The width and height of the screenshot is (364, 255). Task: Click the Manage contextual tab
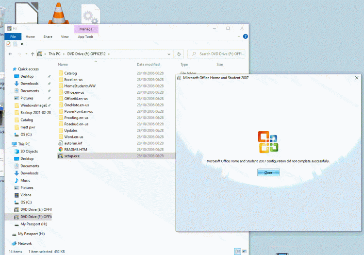click(86, 29)
